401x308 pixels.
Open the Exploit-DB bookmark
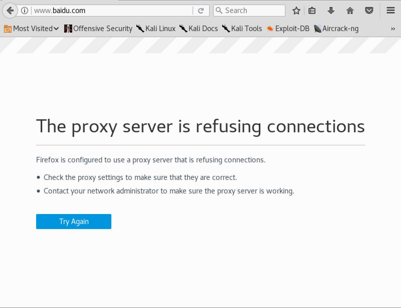click(288, 29)
